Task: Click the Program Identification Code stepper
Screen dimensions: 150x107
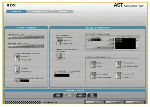Action: (17, 81)
